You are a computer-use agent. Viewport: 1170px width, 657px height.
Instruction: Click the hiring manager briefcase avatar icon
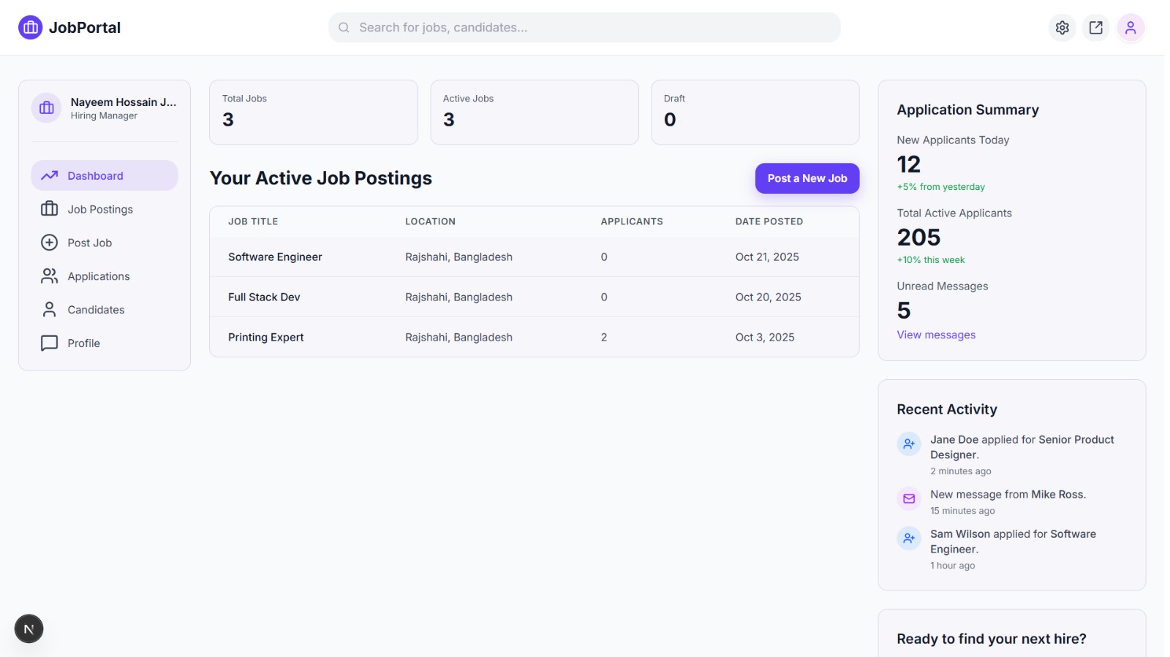(47, 108)
